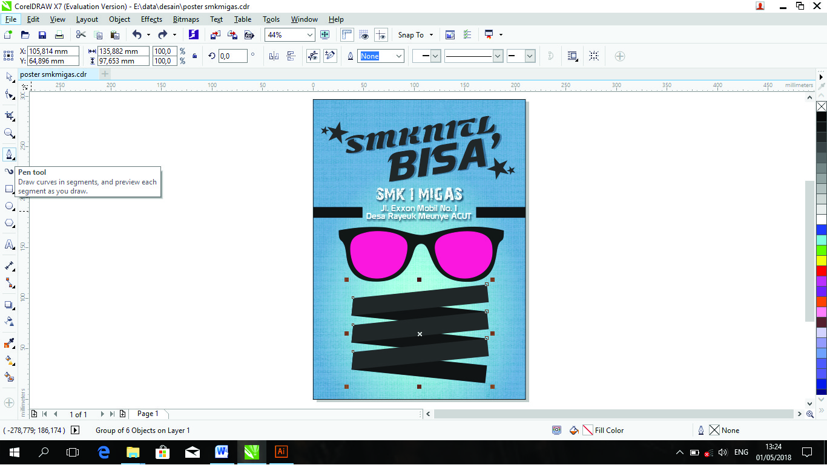Activate the Zoom tool in the toolbox
Image resolution: width=827 pixels, height=465 pixels.
9,133
